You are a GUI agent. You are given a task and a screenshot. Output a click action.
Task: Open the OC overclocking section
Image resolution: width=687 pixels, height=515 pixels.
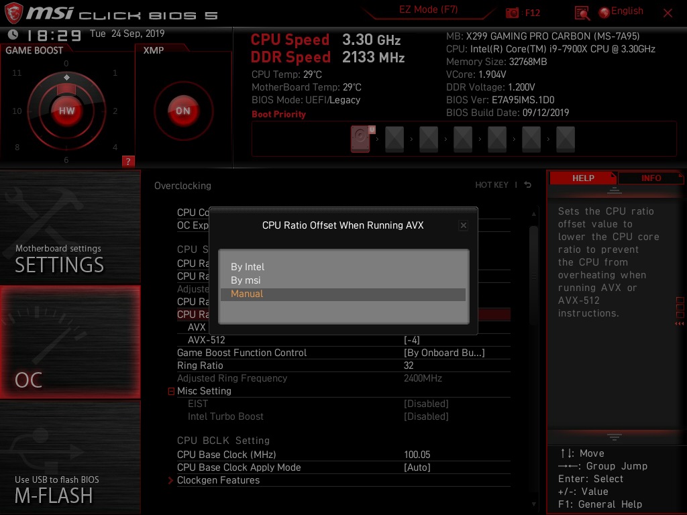click(x=70, y=342)
